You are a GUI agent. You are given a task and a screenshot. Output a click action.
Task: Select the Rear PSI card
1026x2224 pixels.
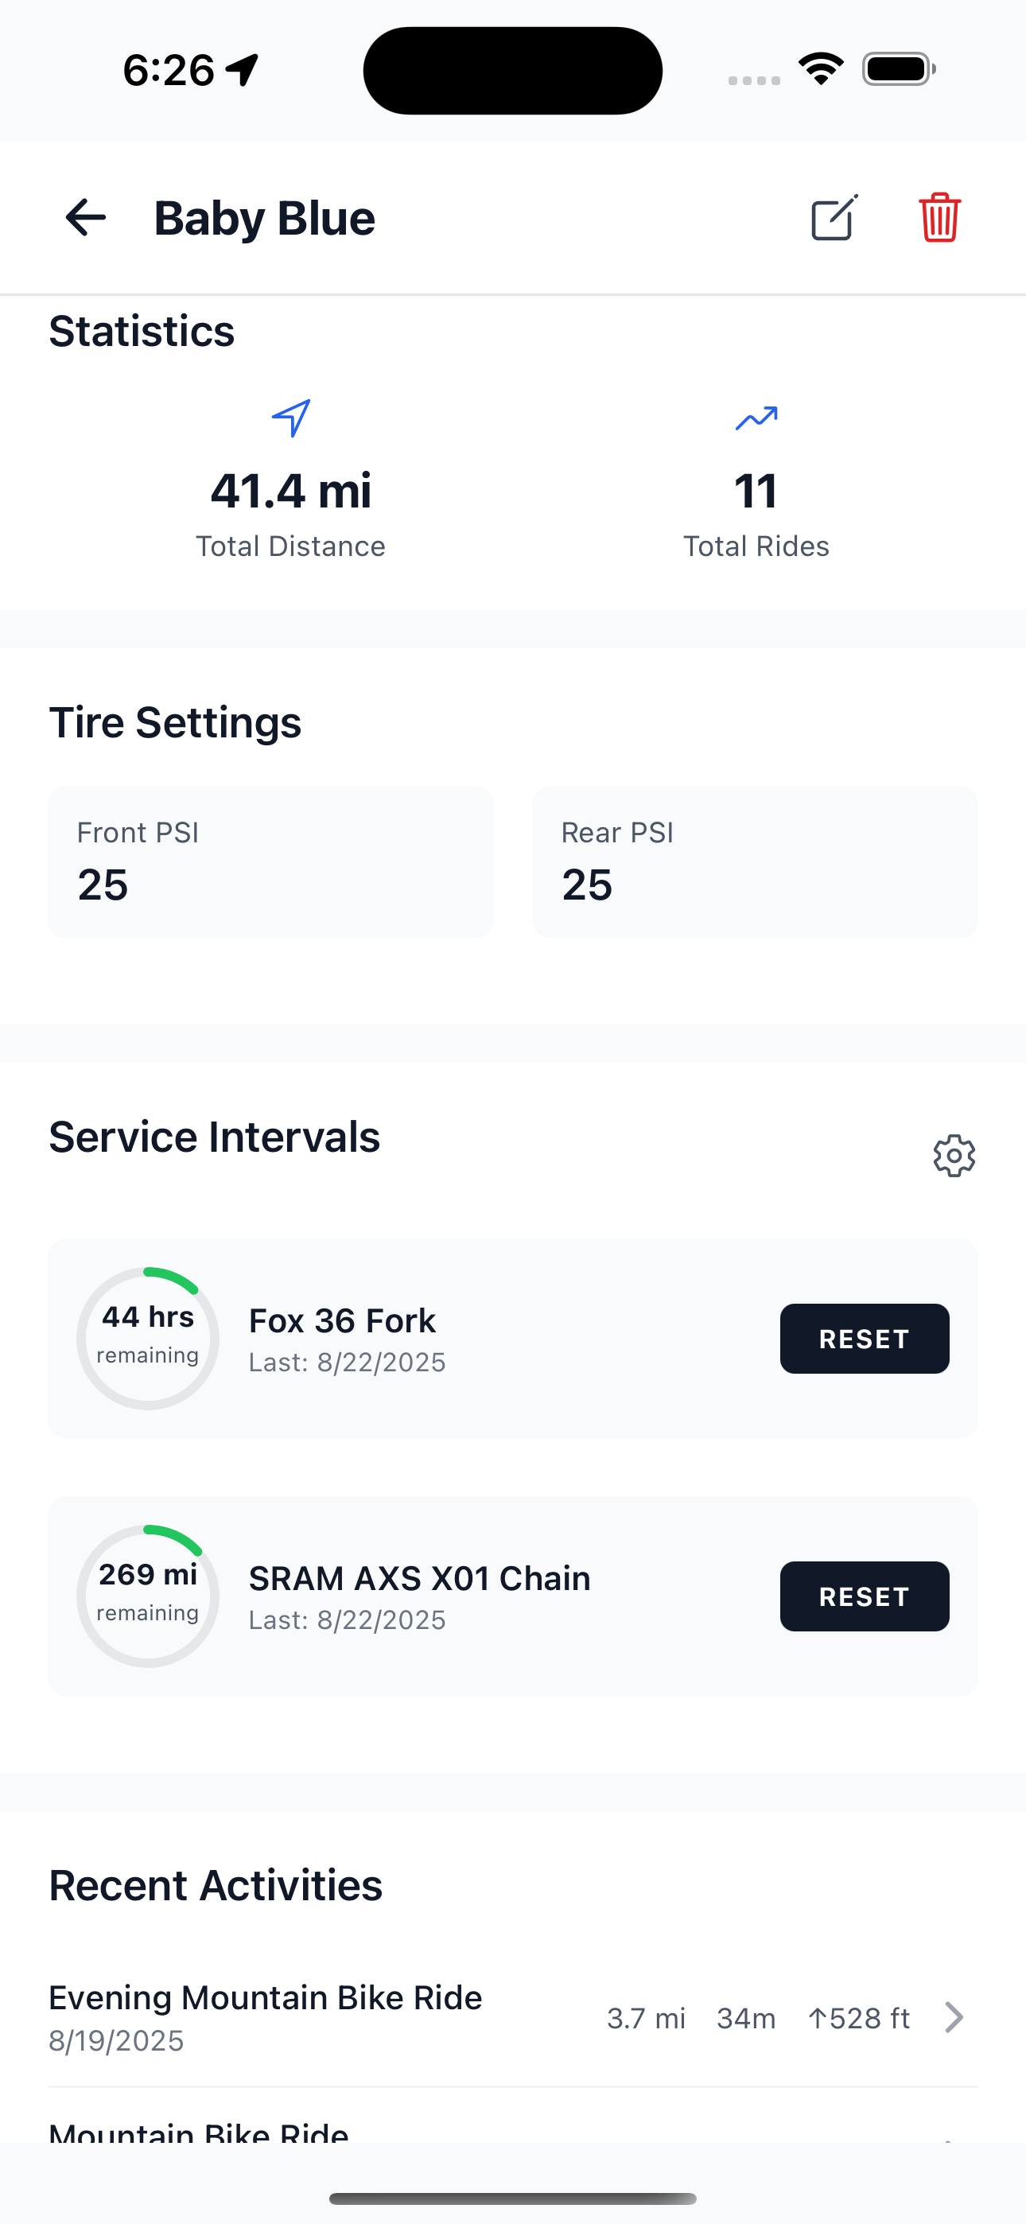755,861
